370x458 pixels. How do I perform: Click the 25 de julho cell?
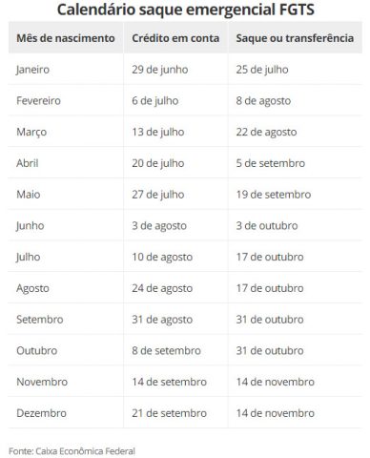point(262,70)
